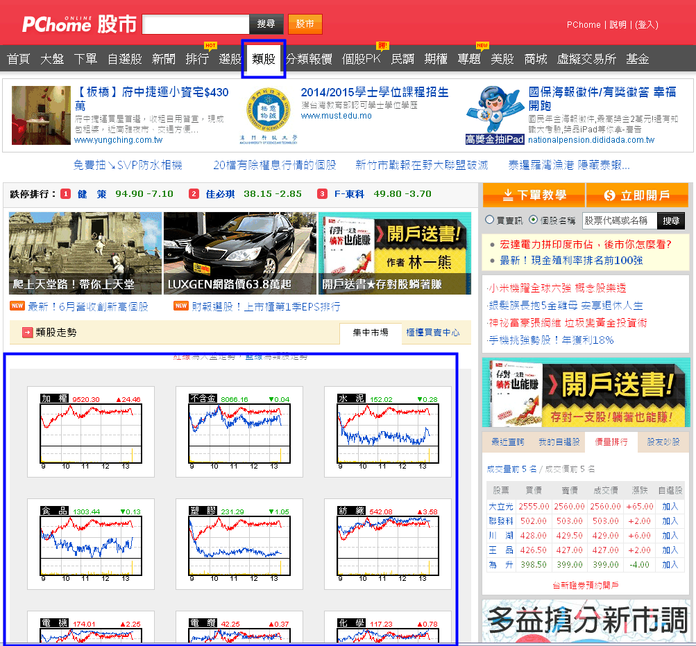Click the 股票代碼或名稱 input field

click(x=619, y=220)
